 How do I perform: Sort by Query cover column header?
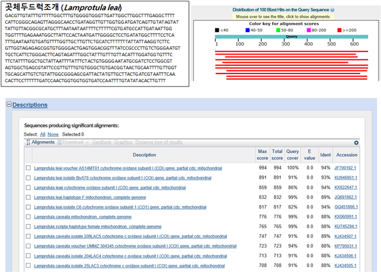[x=293, y=155]
